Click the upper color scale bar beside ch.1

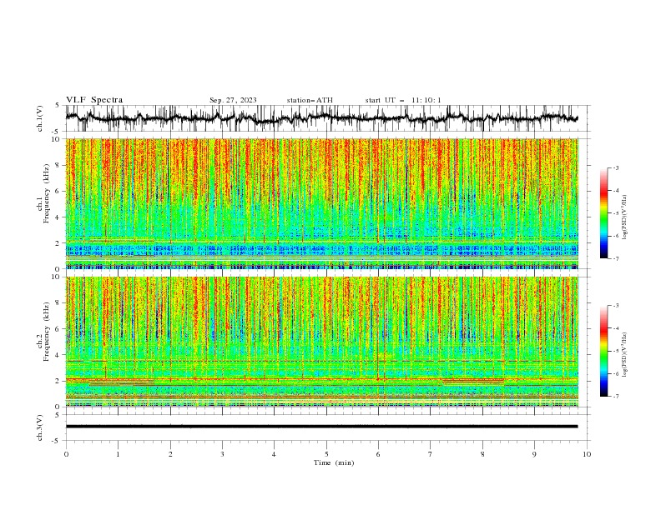tap(603, 213)
